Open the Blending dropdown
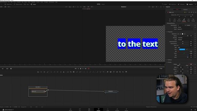The width and height of the screenshot is (197, 111). pyautogui.click(x=185, y=38)
